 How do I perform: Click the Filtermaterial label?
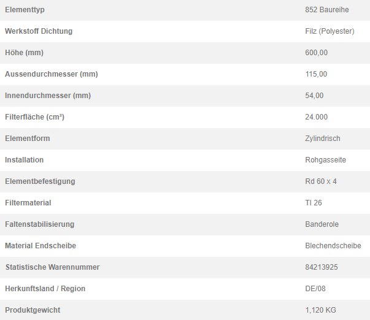tap(28, 203)
